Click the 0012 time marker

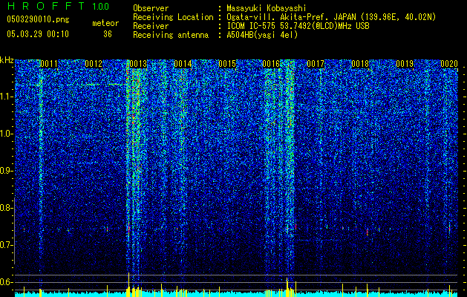(94, 64)
